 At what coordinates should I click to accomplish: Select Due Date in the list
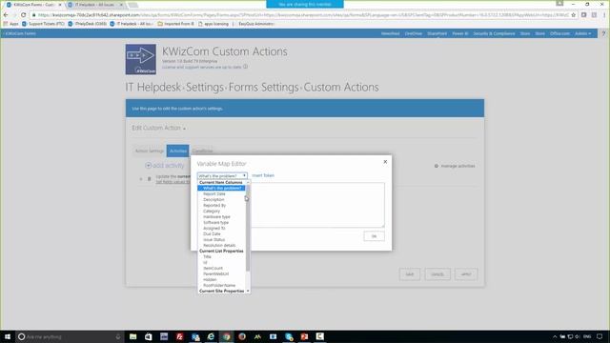point(212,234)
